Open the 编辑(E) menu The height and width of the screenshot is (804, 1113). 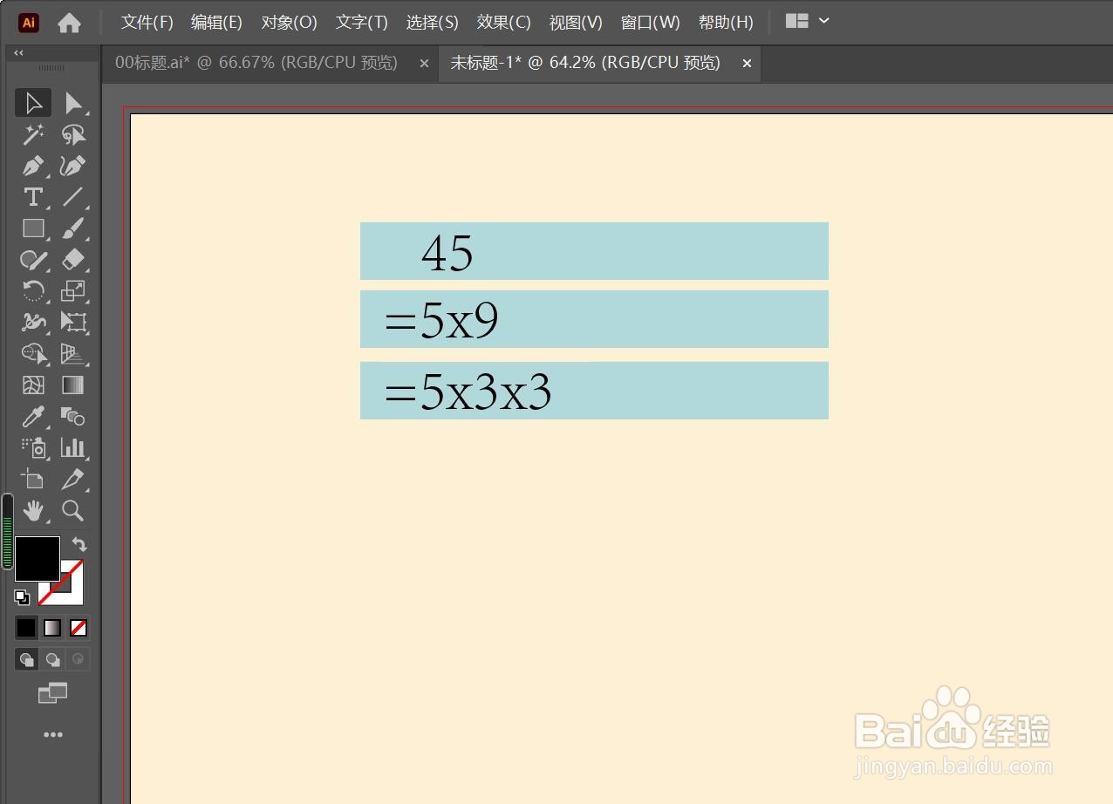pos(216,23)
